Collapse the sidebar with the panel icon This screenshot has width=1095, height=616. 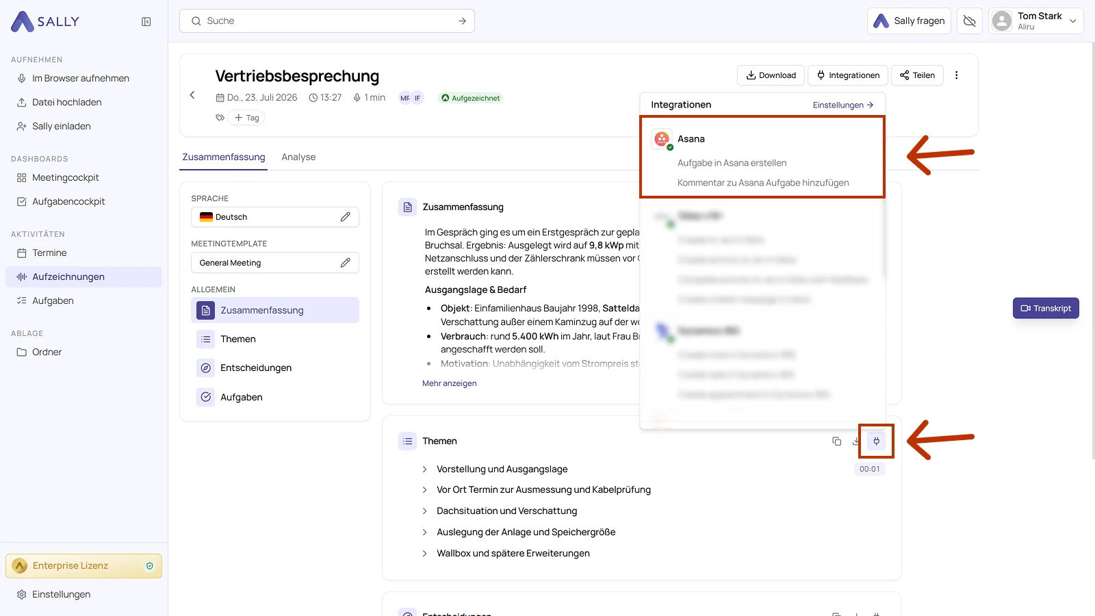146,22
